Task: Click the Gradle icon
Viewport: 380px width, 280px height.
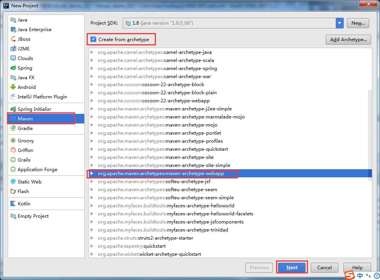Action: click(x=13, y=128)
